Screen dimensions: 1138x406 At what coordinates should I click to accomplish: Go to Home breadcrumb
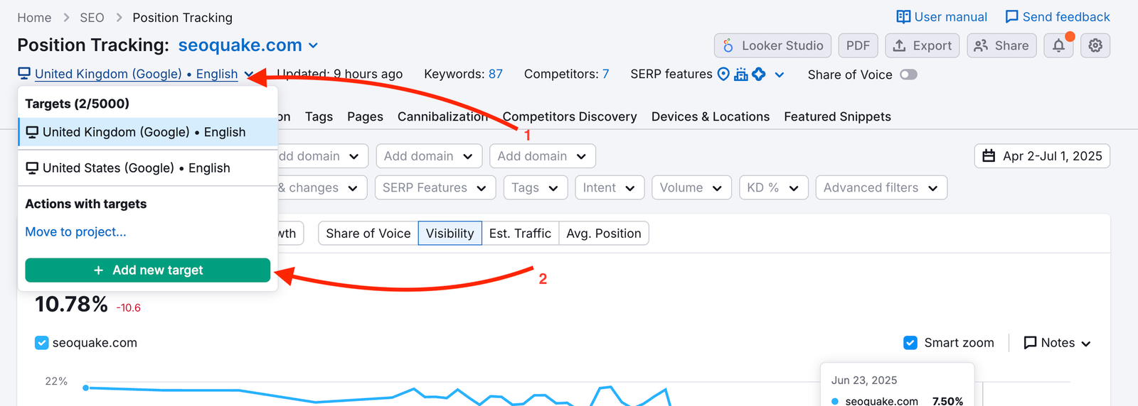[34, 18]
